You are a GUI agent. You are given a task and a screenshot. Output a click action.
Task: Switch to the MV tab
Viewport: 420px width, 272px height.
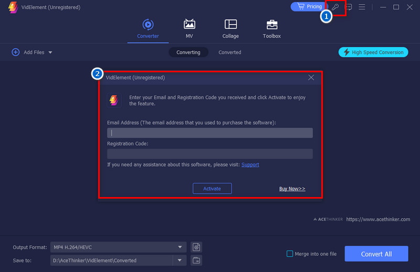189,29
